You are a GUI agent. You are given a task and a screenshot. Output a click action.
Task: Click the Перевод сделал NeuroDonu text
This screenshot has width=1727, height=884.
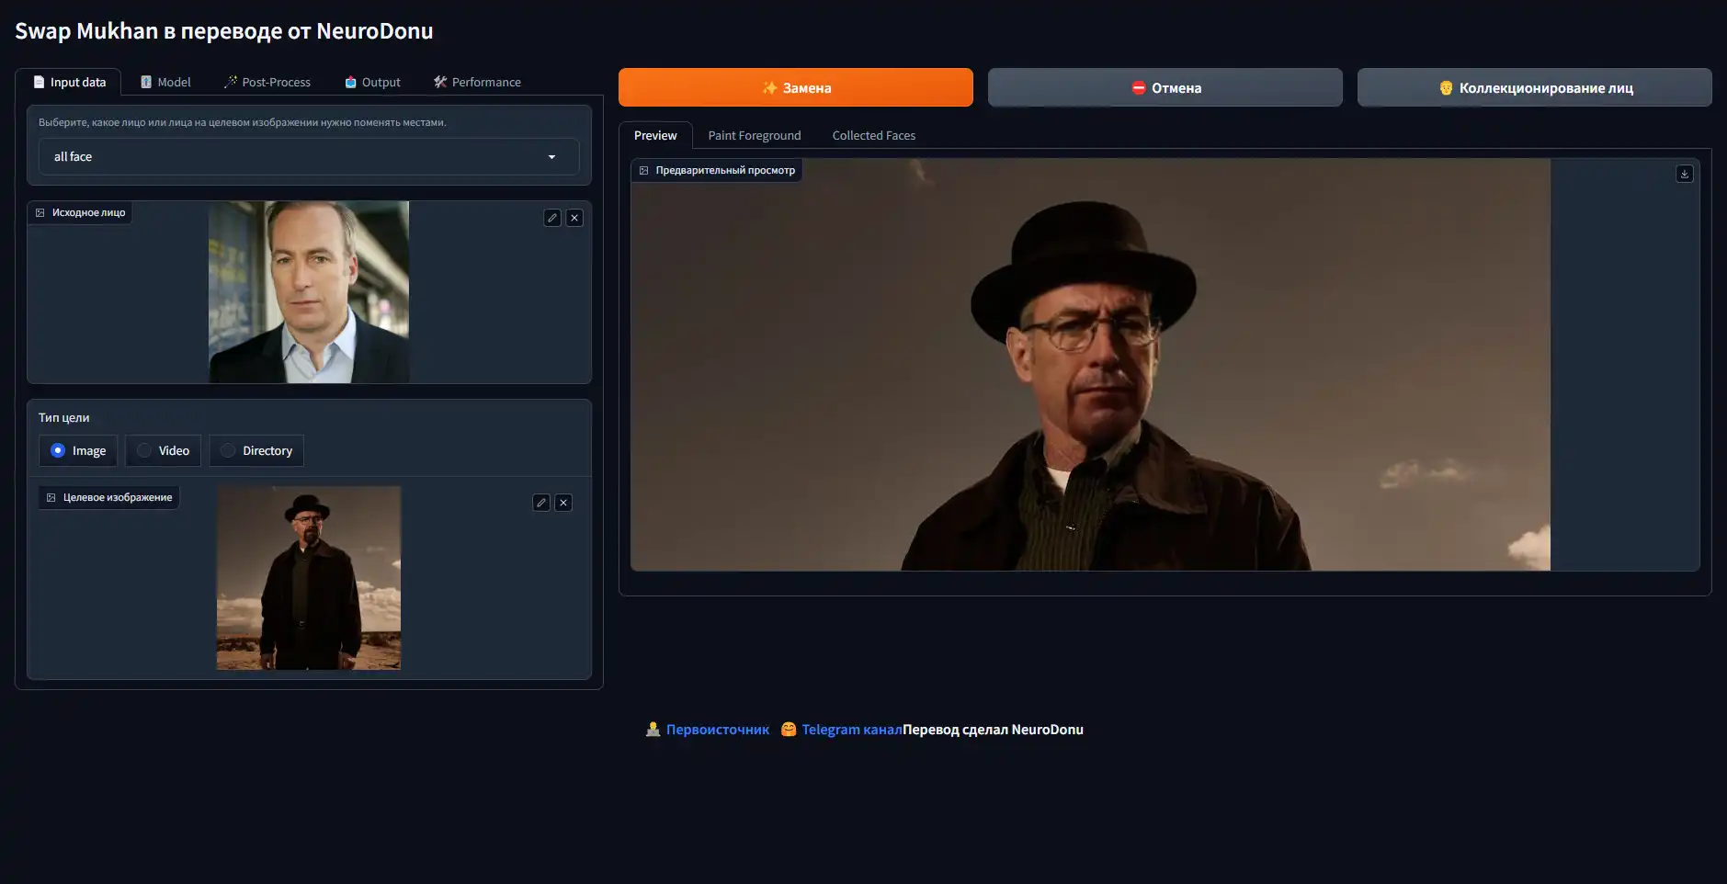pyautogui.click(x=993, y=730)
